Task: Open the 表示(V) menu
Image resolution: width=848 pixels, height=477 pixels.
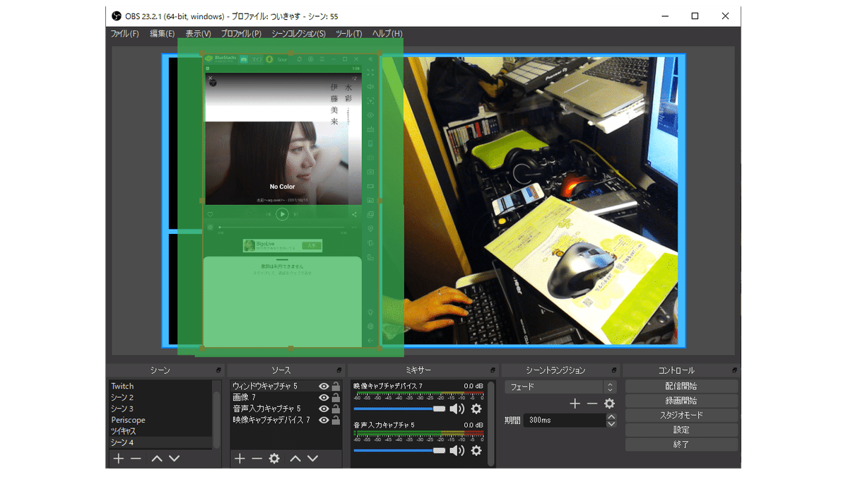Action: [x=199, y=33]
